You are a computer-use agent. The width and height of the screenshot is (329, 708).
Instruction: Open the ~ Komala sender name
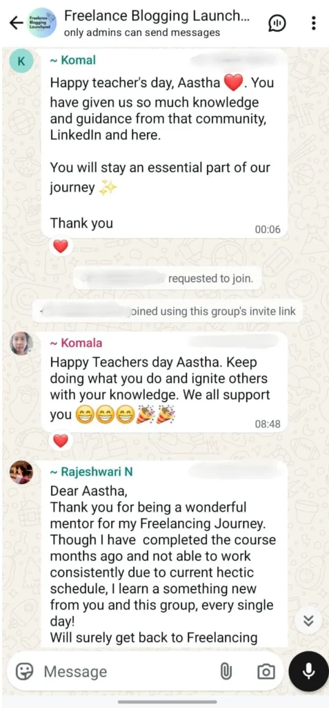click(x=76, y=343)
